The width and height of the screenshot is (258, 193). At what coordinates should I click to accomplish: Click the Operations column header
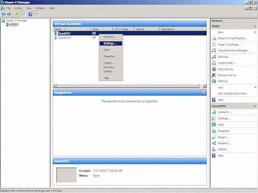point(183,29)
